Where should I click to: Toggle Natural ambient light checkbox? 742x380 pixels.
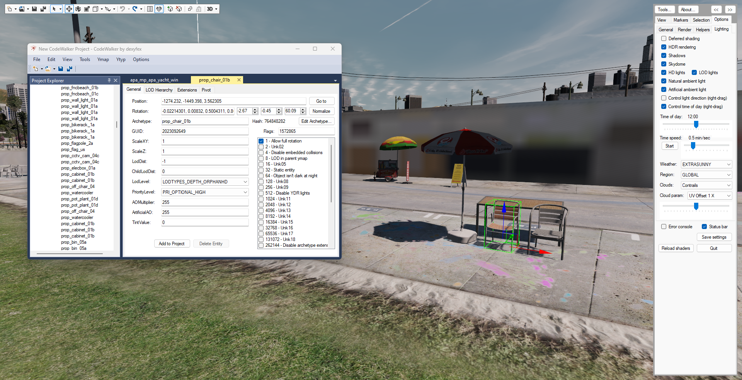pos(664,81)
